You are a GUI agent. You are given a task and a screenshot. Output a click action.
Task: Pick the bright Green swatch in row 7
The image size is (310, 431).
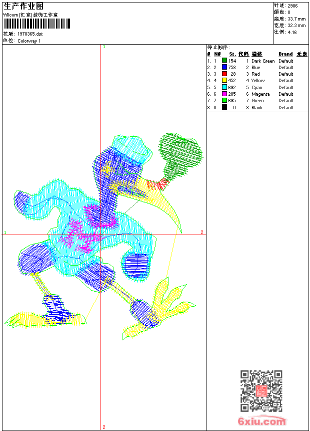pos(224,100)
